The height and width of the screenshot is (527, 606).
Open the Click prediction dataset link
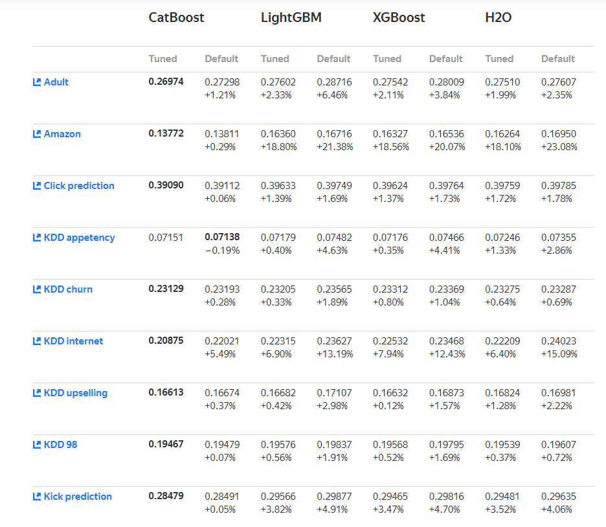[x=79, y=186]
